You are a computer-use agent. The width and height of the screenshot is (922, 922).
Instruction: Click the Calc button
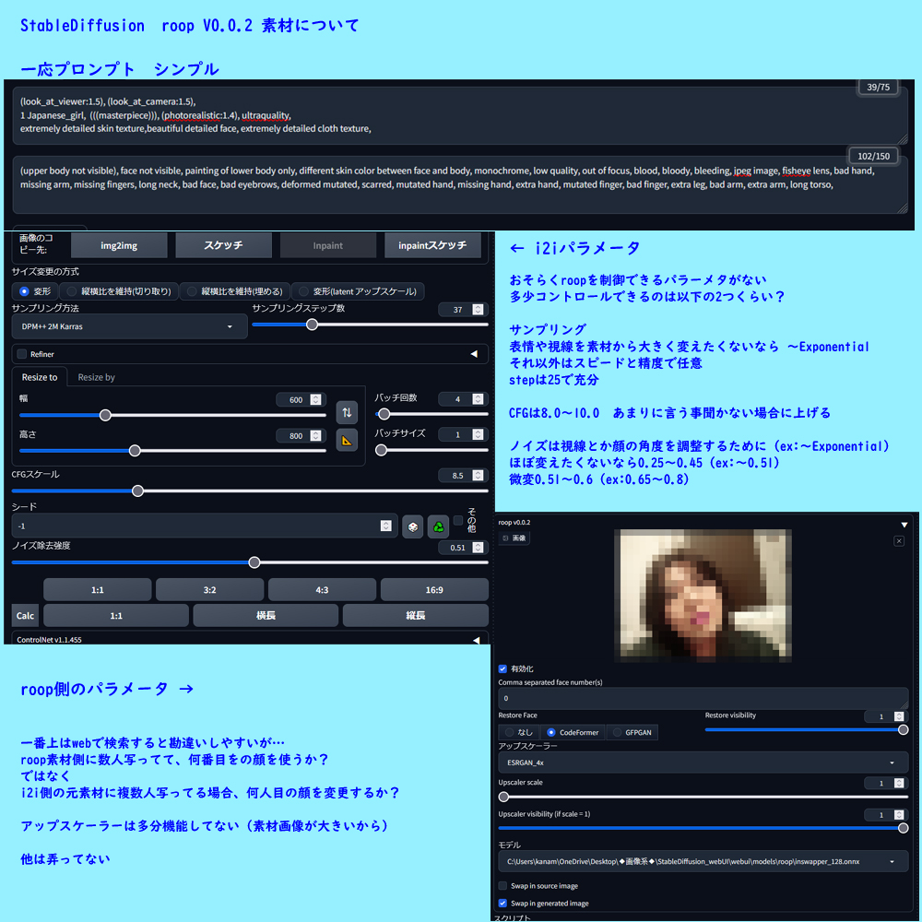(x=25, y=616)
